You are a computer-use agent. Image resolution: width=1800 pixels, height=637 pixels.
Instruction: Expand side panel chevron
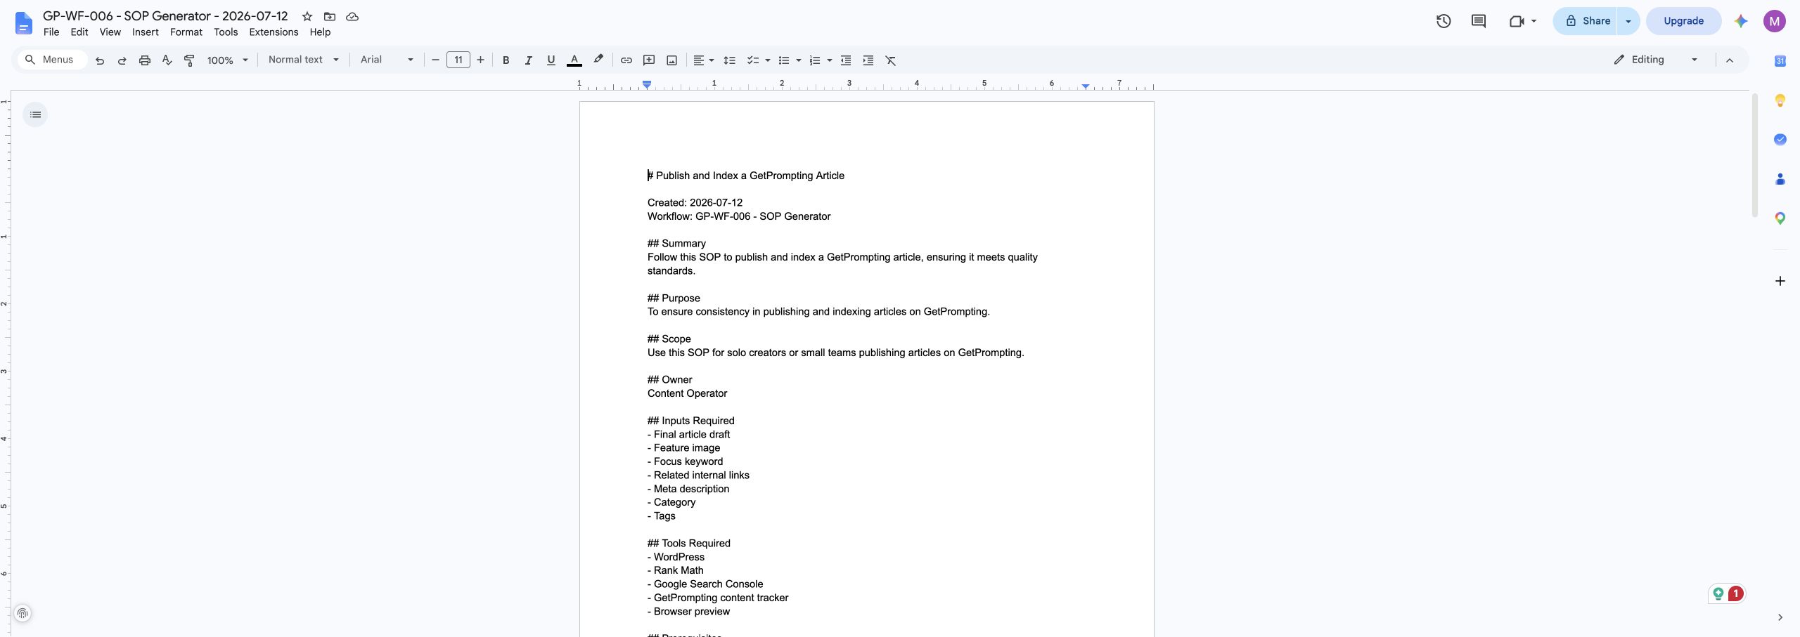(x=1780, y=617)
